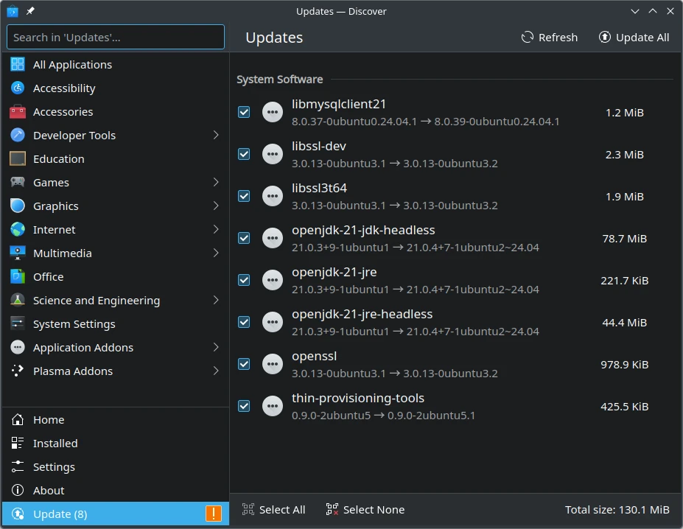The image size is (683, 529).
Task: Click the Total size: 130.1 MiB text
Action: click(617, 509)
